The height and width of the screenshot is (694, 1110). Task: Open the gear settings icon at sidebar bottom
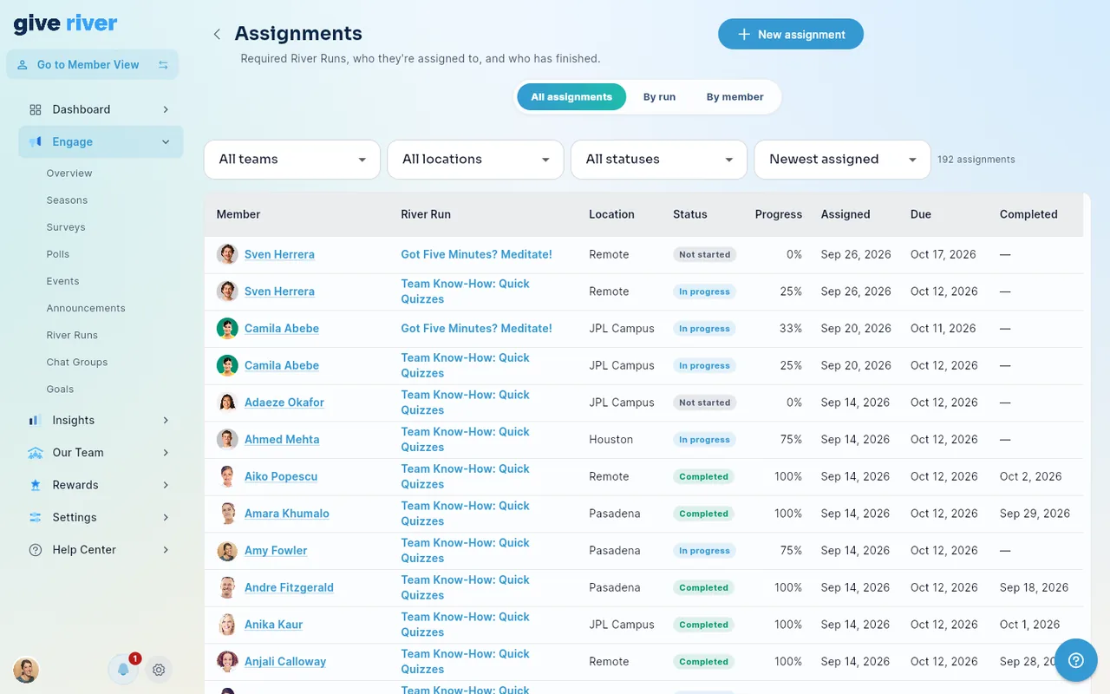tap(159, 670)
